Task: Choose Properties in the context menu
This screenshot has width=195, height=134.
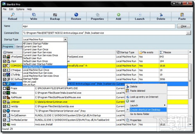Action: 146,120
